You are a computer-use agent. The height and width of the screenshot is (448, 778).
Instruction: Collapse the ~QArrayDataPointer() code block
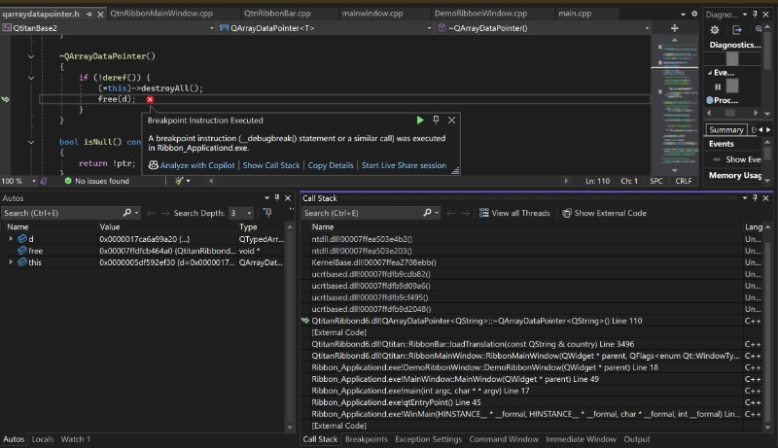point(31,56)
